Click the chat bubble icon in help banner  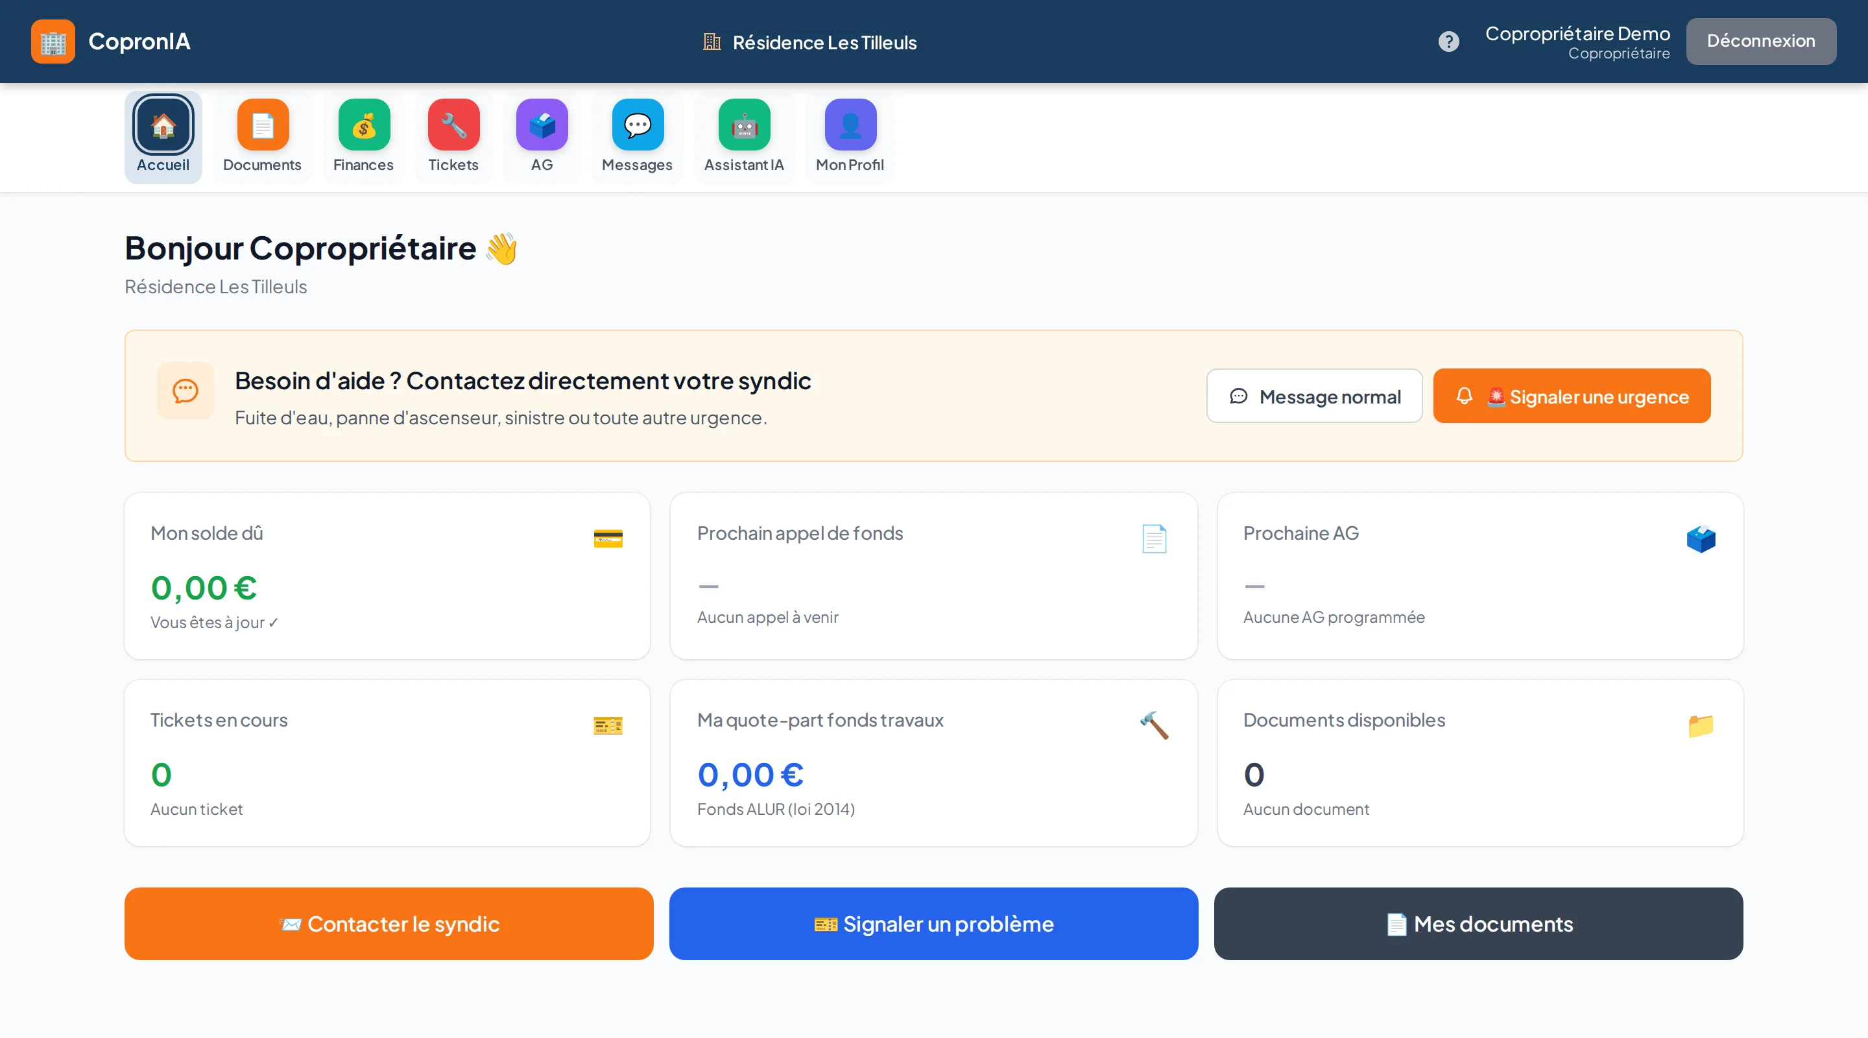186,391
